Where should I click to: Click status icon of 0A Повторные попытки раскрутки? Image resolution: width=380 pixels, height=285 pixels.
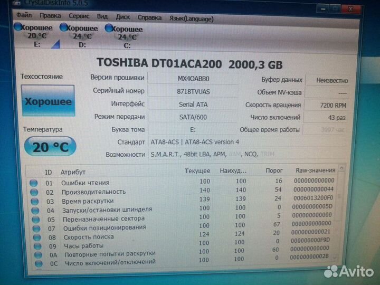pos(38,255)
